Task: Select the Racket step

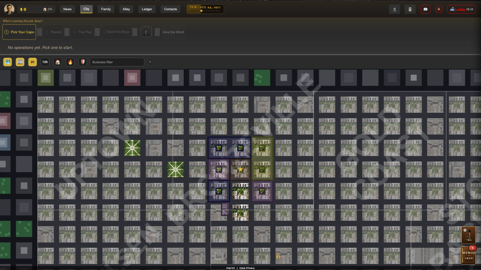Action: tap(53, 32)
